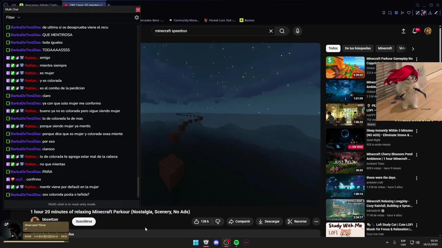Open Discord from the taskbar
Image resolution: width=442 pixels, height=248 pixels.
[x=216, y=242]
